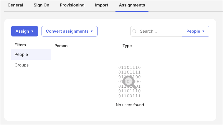Image resolution: width=223 pixels, height=125 pixels.
Task: Click the Type column header
Action: click(x=127, y=46)
